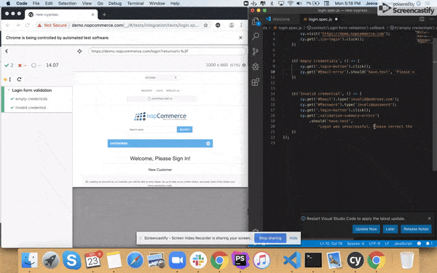
Task: Open the Selection menu
Action: click(67, 4)
